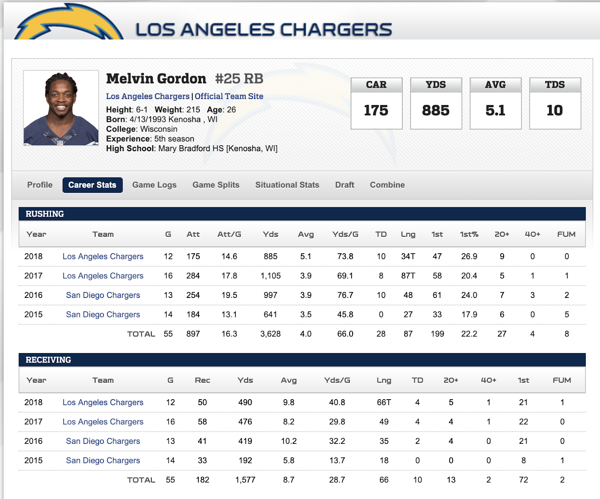Click 2015 San Diego Chargers in Receiving table
Image resolution: width=600 pixels, height=499 pixels.
pyautogui.click(x=103, y=461)
